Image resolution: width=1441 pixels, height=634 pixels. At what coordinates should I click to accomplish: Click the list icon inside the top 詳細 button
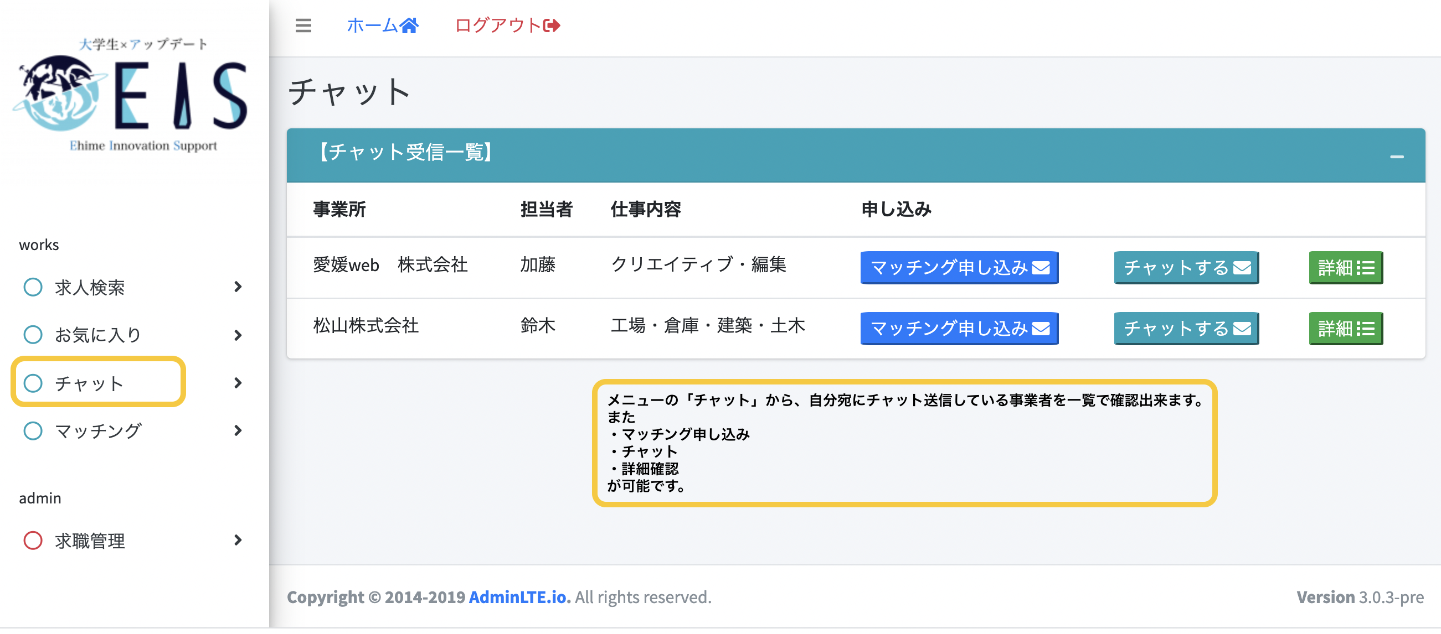coord(1366,268)
